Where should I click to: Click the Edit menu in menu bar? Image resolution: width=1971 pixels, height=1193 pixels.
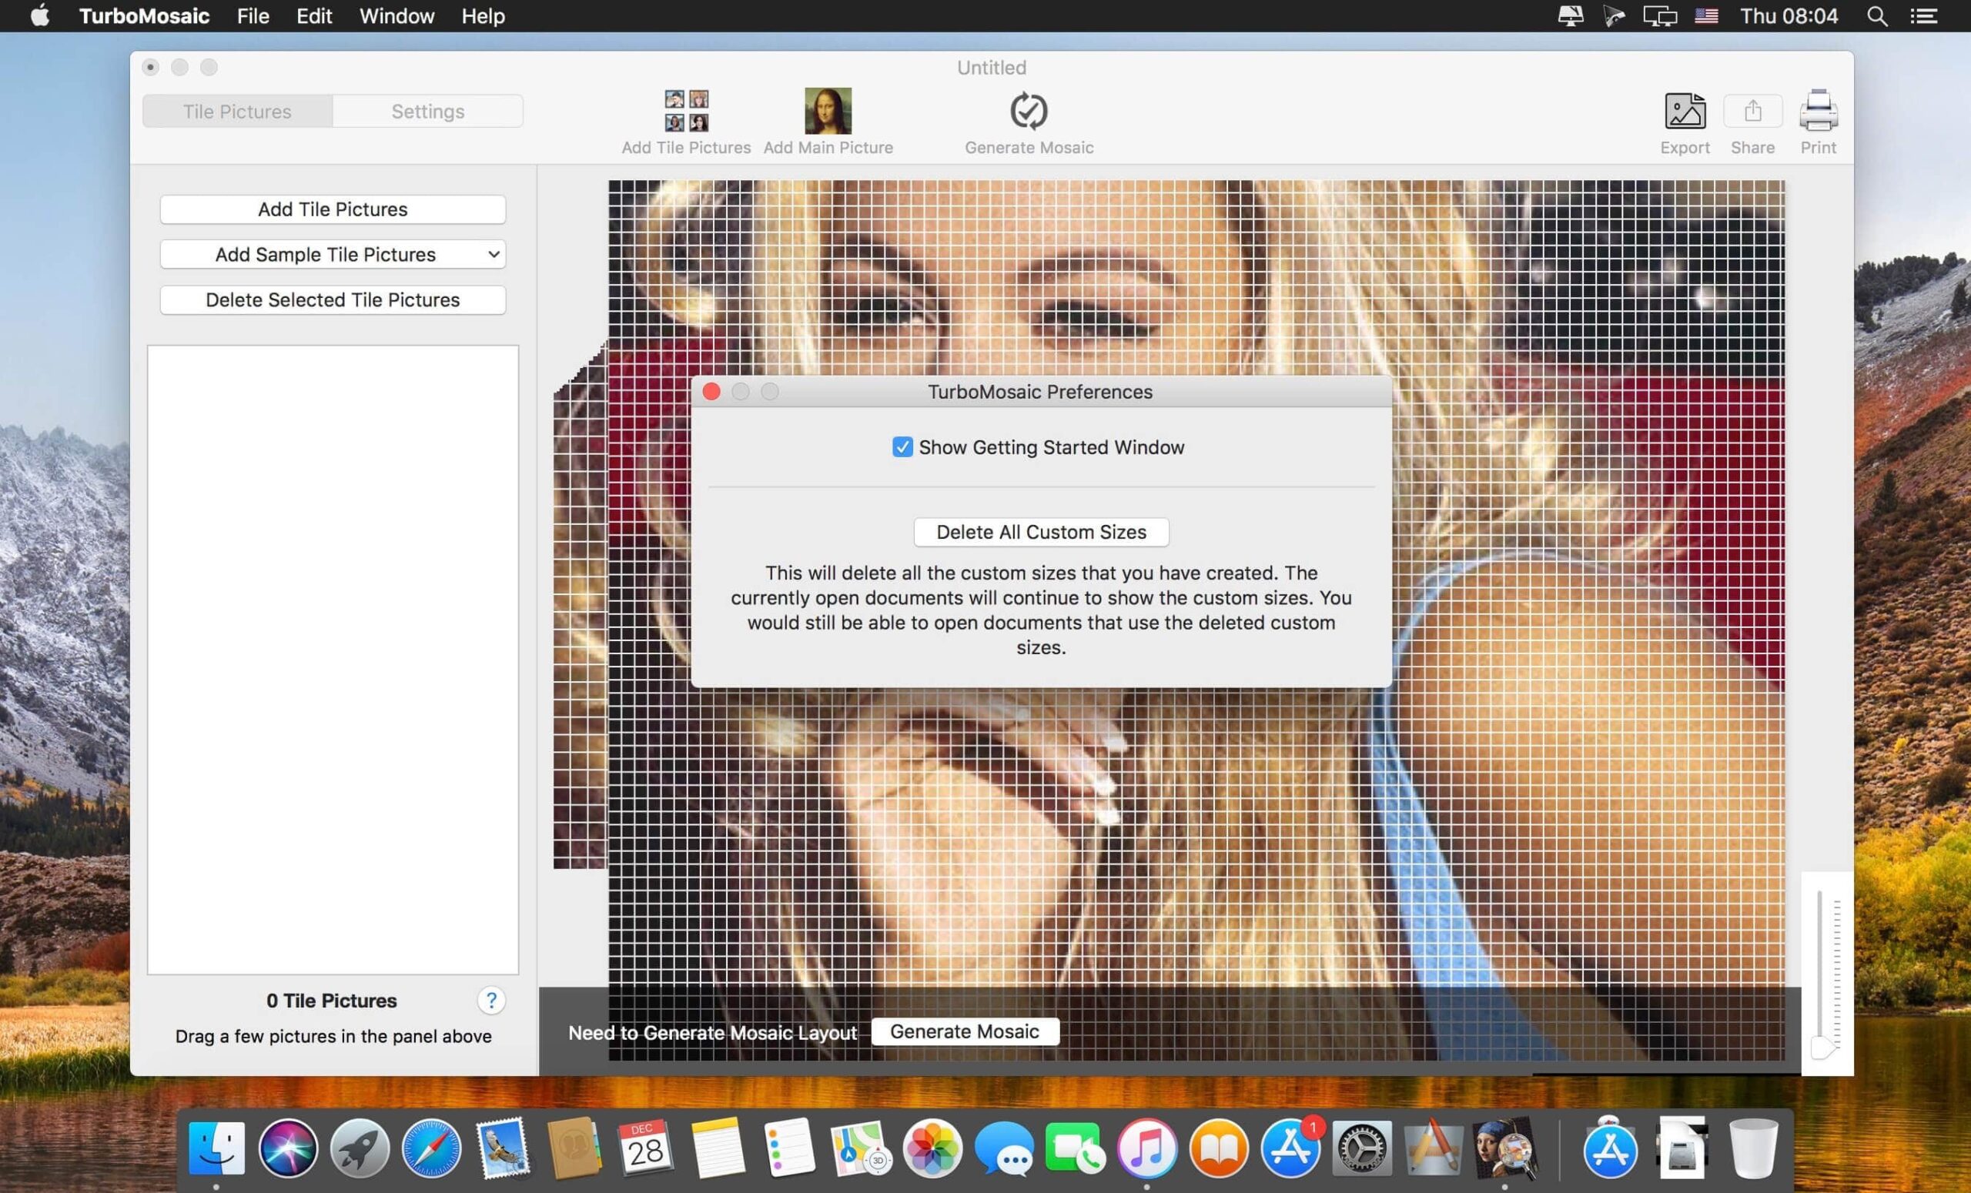tap(313, 15)
